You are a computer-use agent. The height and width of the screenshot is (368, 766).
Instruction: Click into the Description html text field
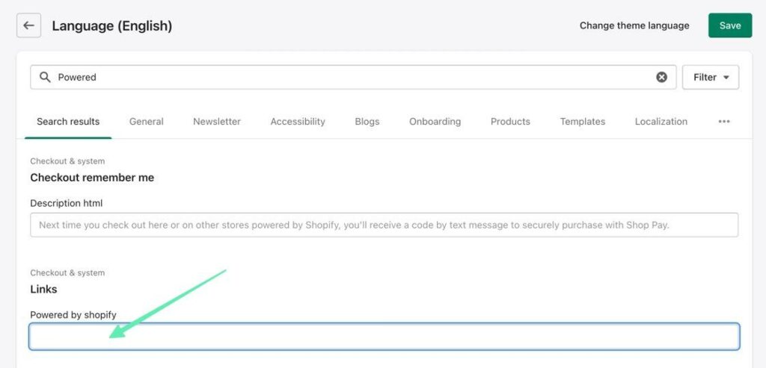(x=384, y=225)
